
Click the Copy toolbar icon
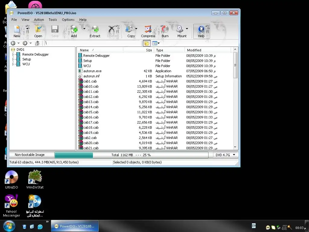(129, 29)
